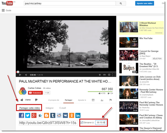This screenshot has width=167, height=133.
Task: Share on VK
Action: pos(65,115)
